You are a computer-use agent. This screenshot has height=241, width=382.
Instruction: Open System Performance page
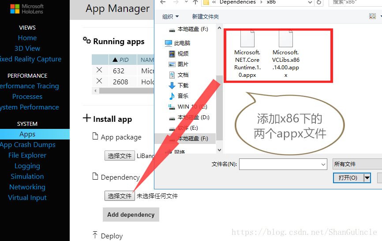point(30,107)
